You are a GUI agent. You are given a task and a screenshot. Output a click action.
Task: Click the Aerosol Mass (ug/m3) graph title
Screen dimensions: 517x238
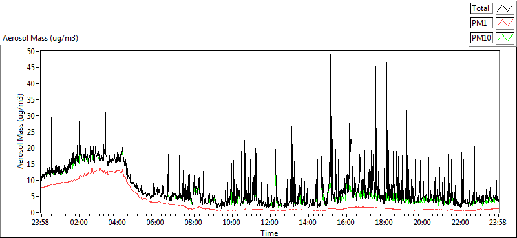[x=40, y=38]
